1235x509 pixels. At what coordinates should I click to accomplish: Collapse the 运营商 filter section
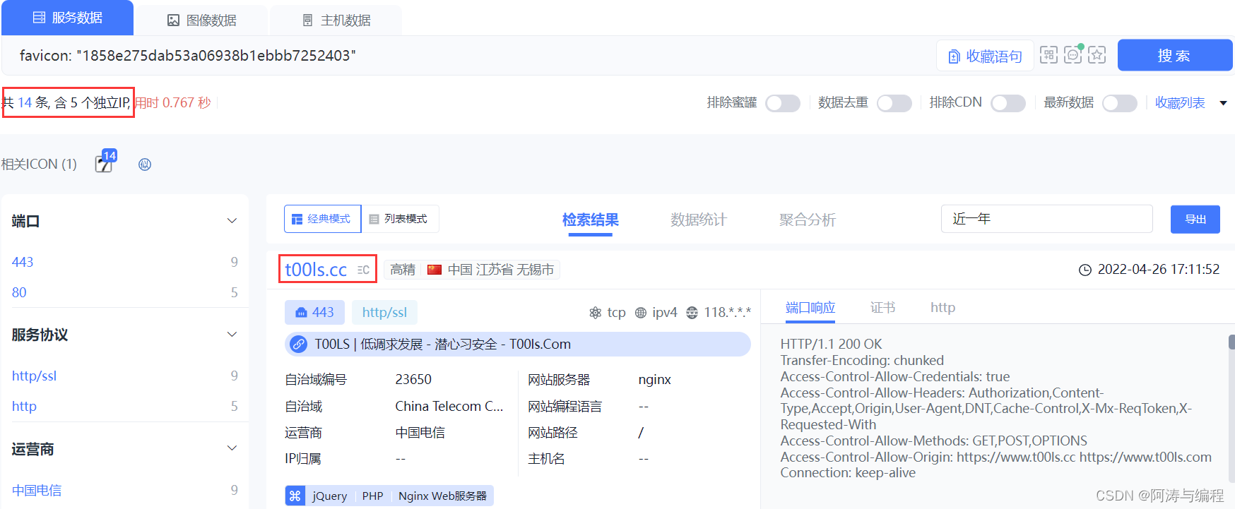[x=232, y=448]
